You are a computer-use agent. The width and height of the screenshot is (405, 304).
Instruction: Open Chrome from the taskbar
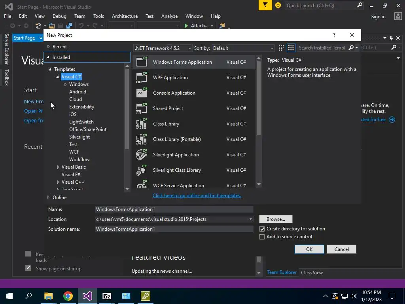68,296
